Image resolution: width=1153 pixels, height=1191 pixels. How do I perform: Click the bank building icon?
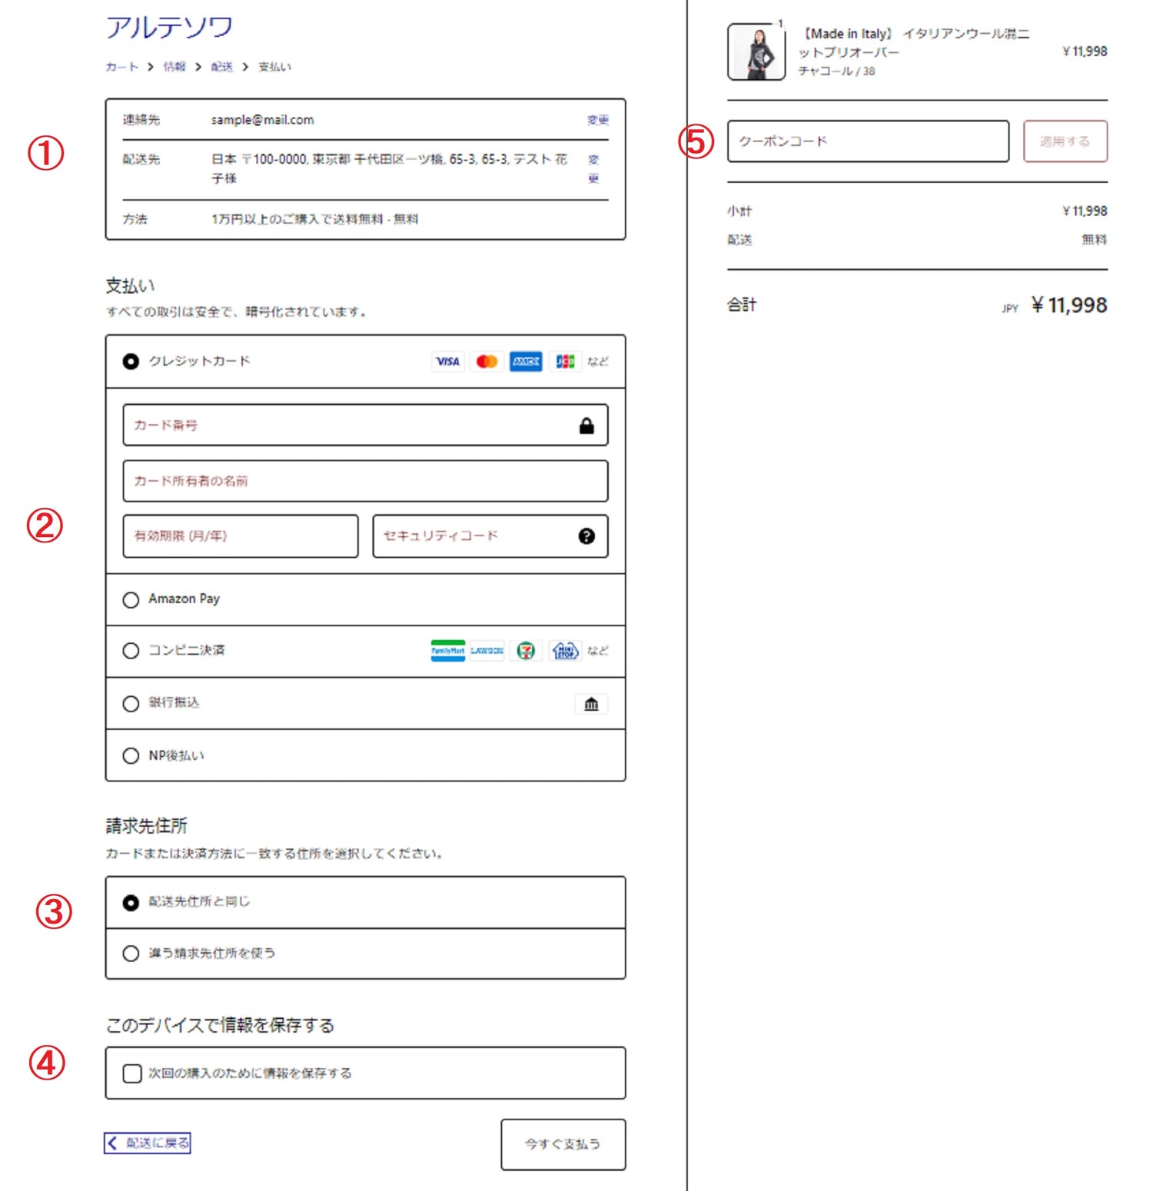pyautogui.click(x=591, y=704)
